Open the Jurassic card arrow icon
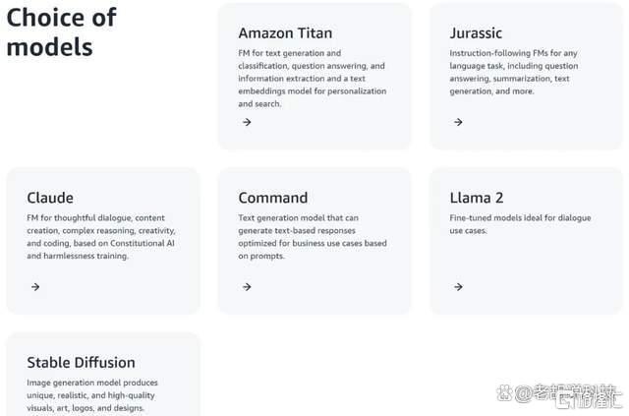 click(458, 122)
